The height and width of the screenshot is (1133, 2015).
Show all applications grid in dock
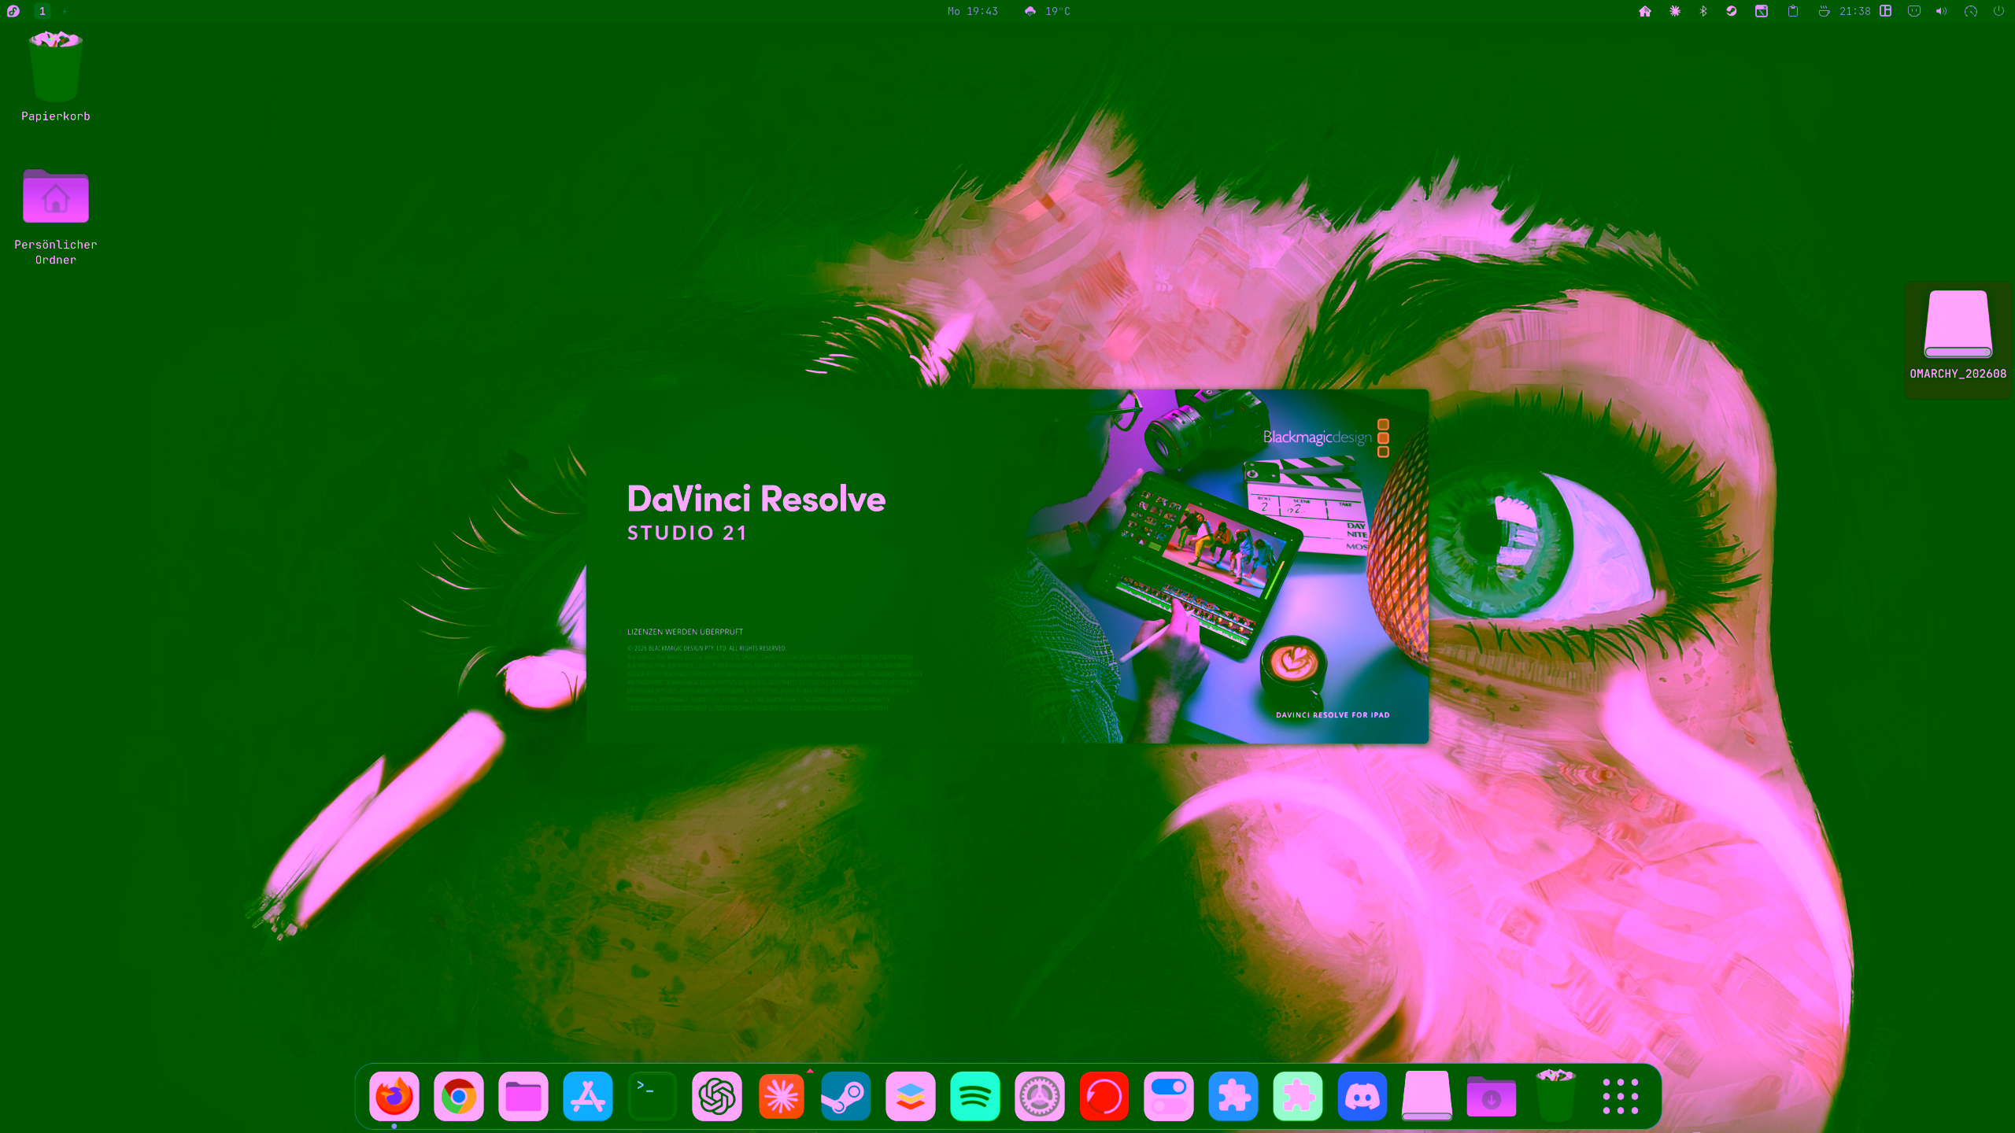tap(1621, 1096)
